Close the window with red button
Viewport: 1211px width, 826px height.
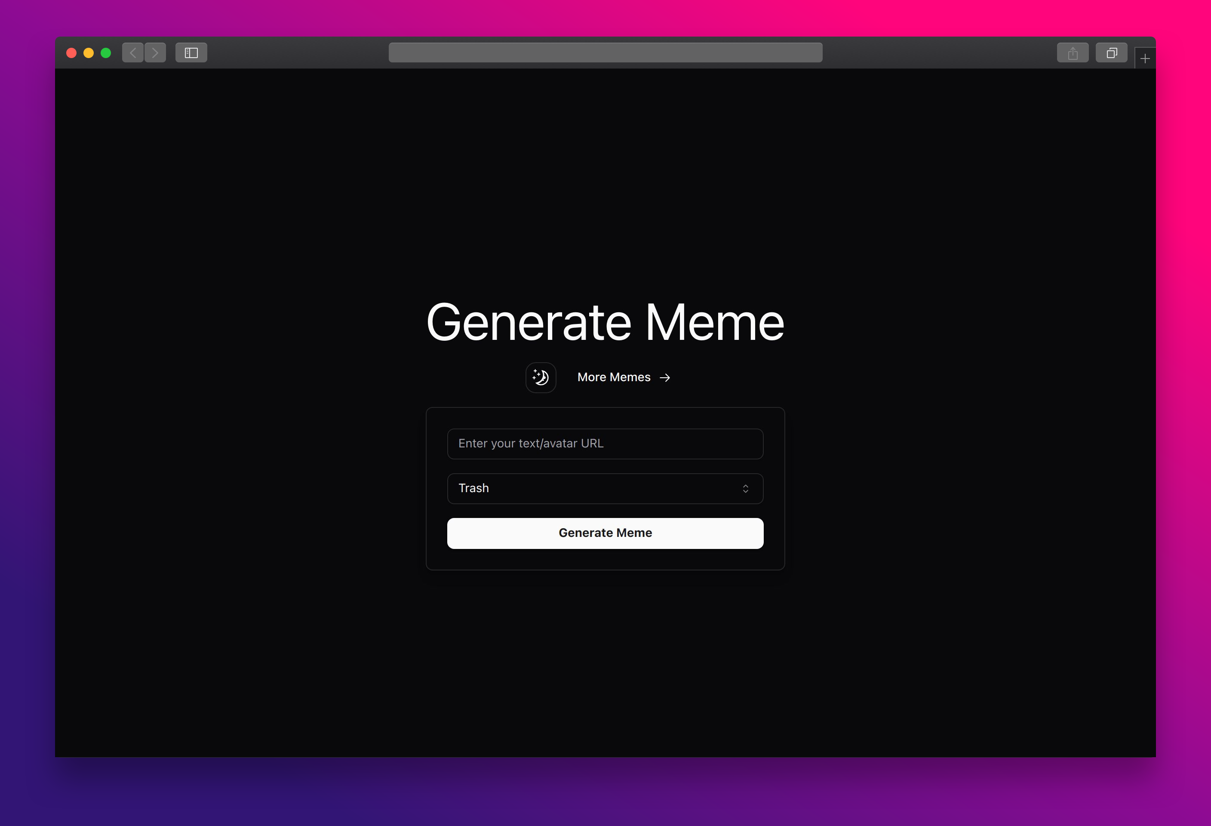click(71, 53)
